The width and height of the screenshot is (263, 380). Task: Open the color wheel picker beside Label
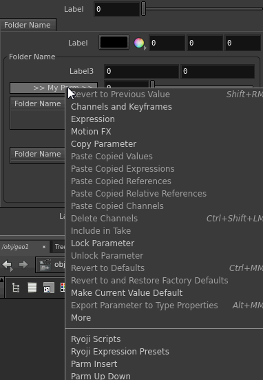(140, 43)
